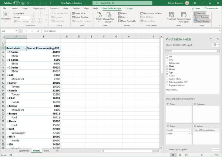Viewport: 222px width, 157px height.
Task: Open Make field dropdown in Rows area
Action: 189,133
